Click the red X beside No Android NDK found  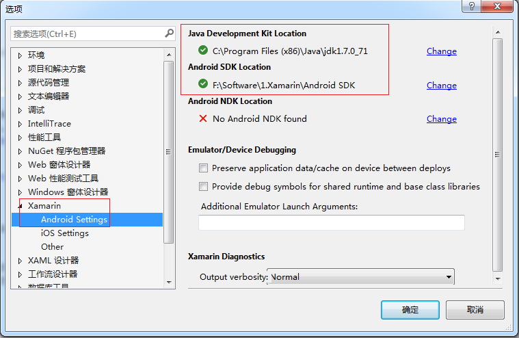pyautogui.click(x=203, y=118)
